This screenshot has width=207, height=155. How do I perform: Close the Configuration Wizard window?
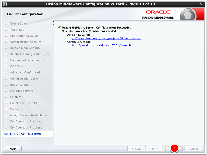202,4
